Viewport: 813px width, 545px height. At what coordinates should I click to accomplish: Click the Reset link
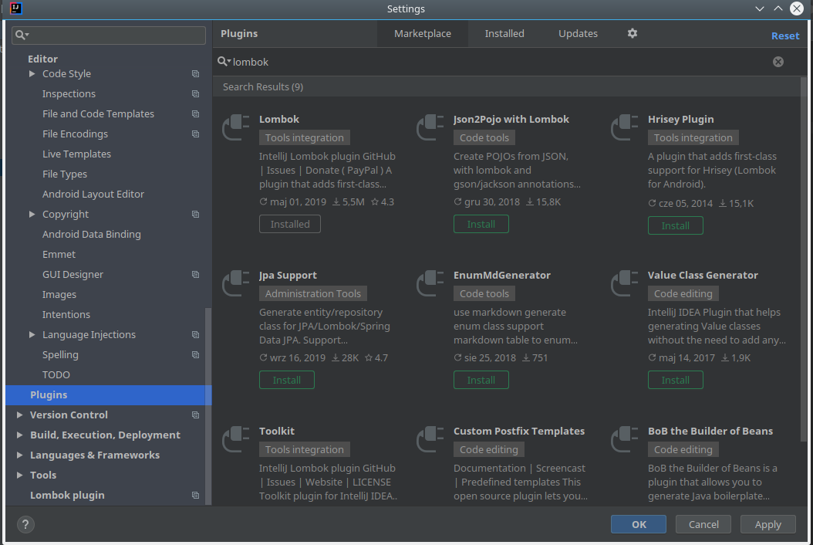[x=785, y=36]
